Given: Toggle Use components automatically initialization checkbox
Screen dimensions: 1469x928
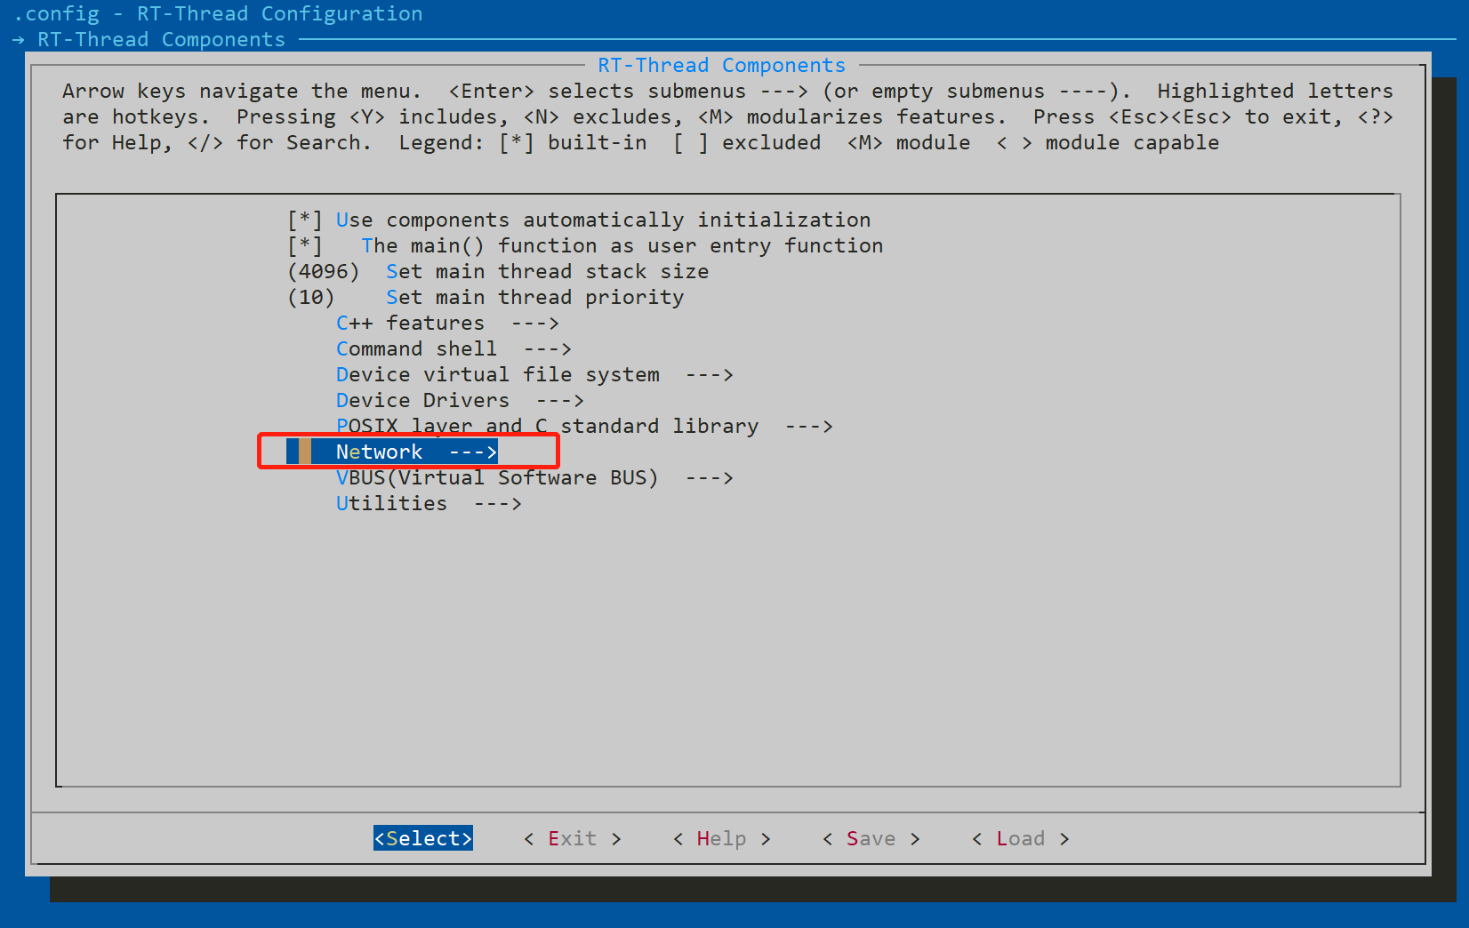Looking at the screenshot, I should [305, 220].
